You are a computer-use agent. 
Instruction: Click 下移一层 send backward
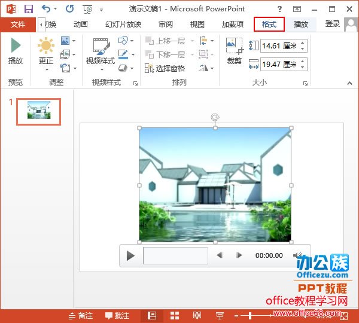pyautogui.click(x=166, y=54)
